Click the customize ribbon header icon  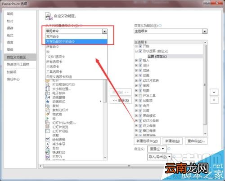[x=49, y=16]
